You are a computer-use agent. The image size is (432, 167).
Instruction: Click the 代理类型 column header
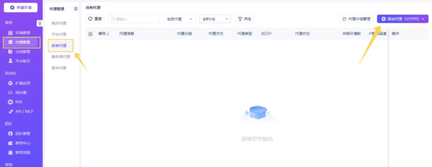pyautogui.click(x=245, y=34)
